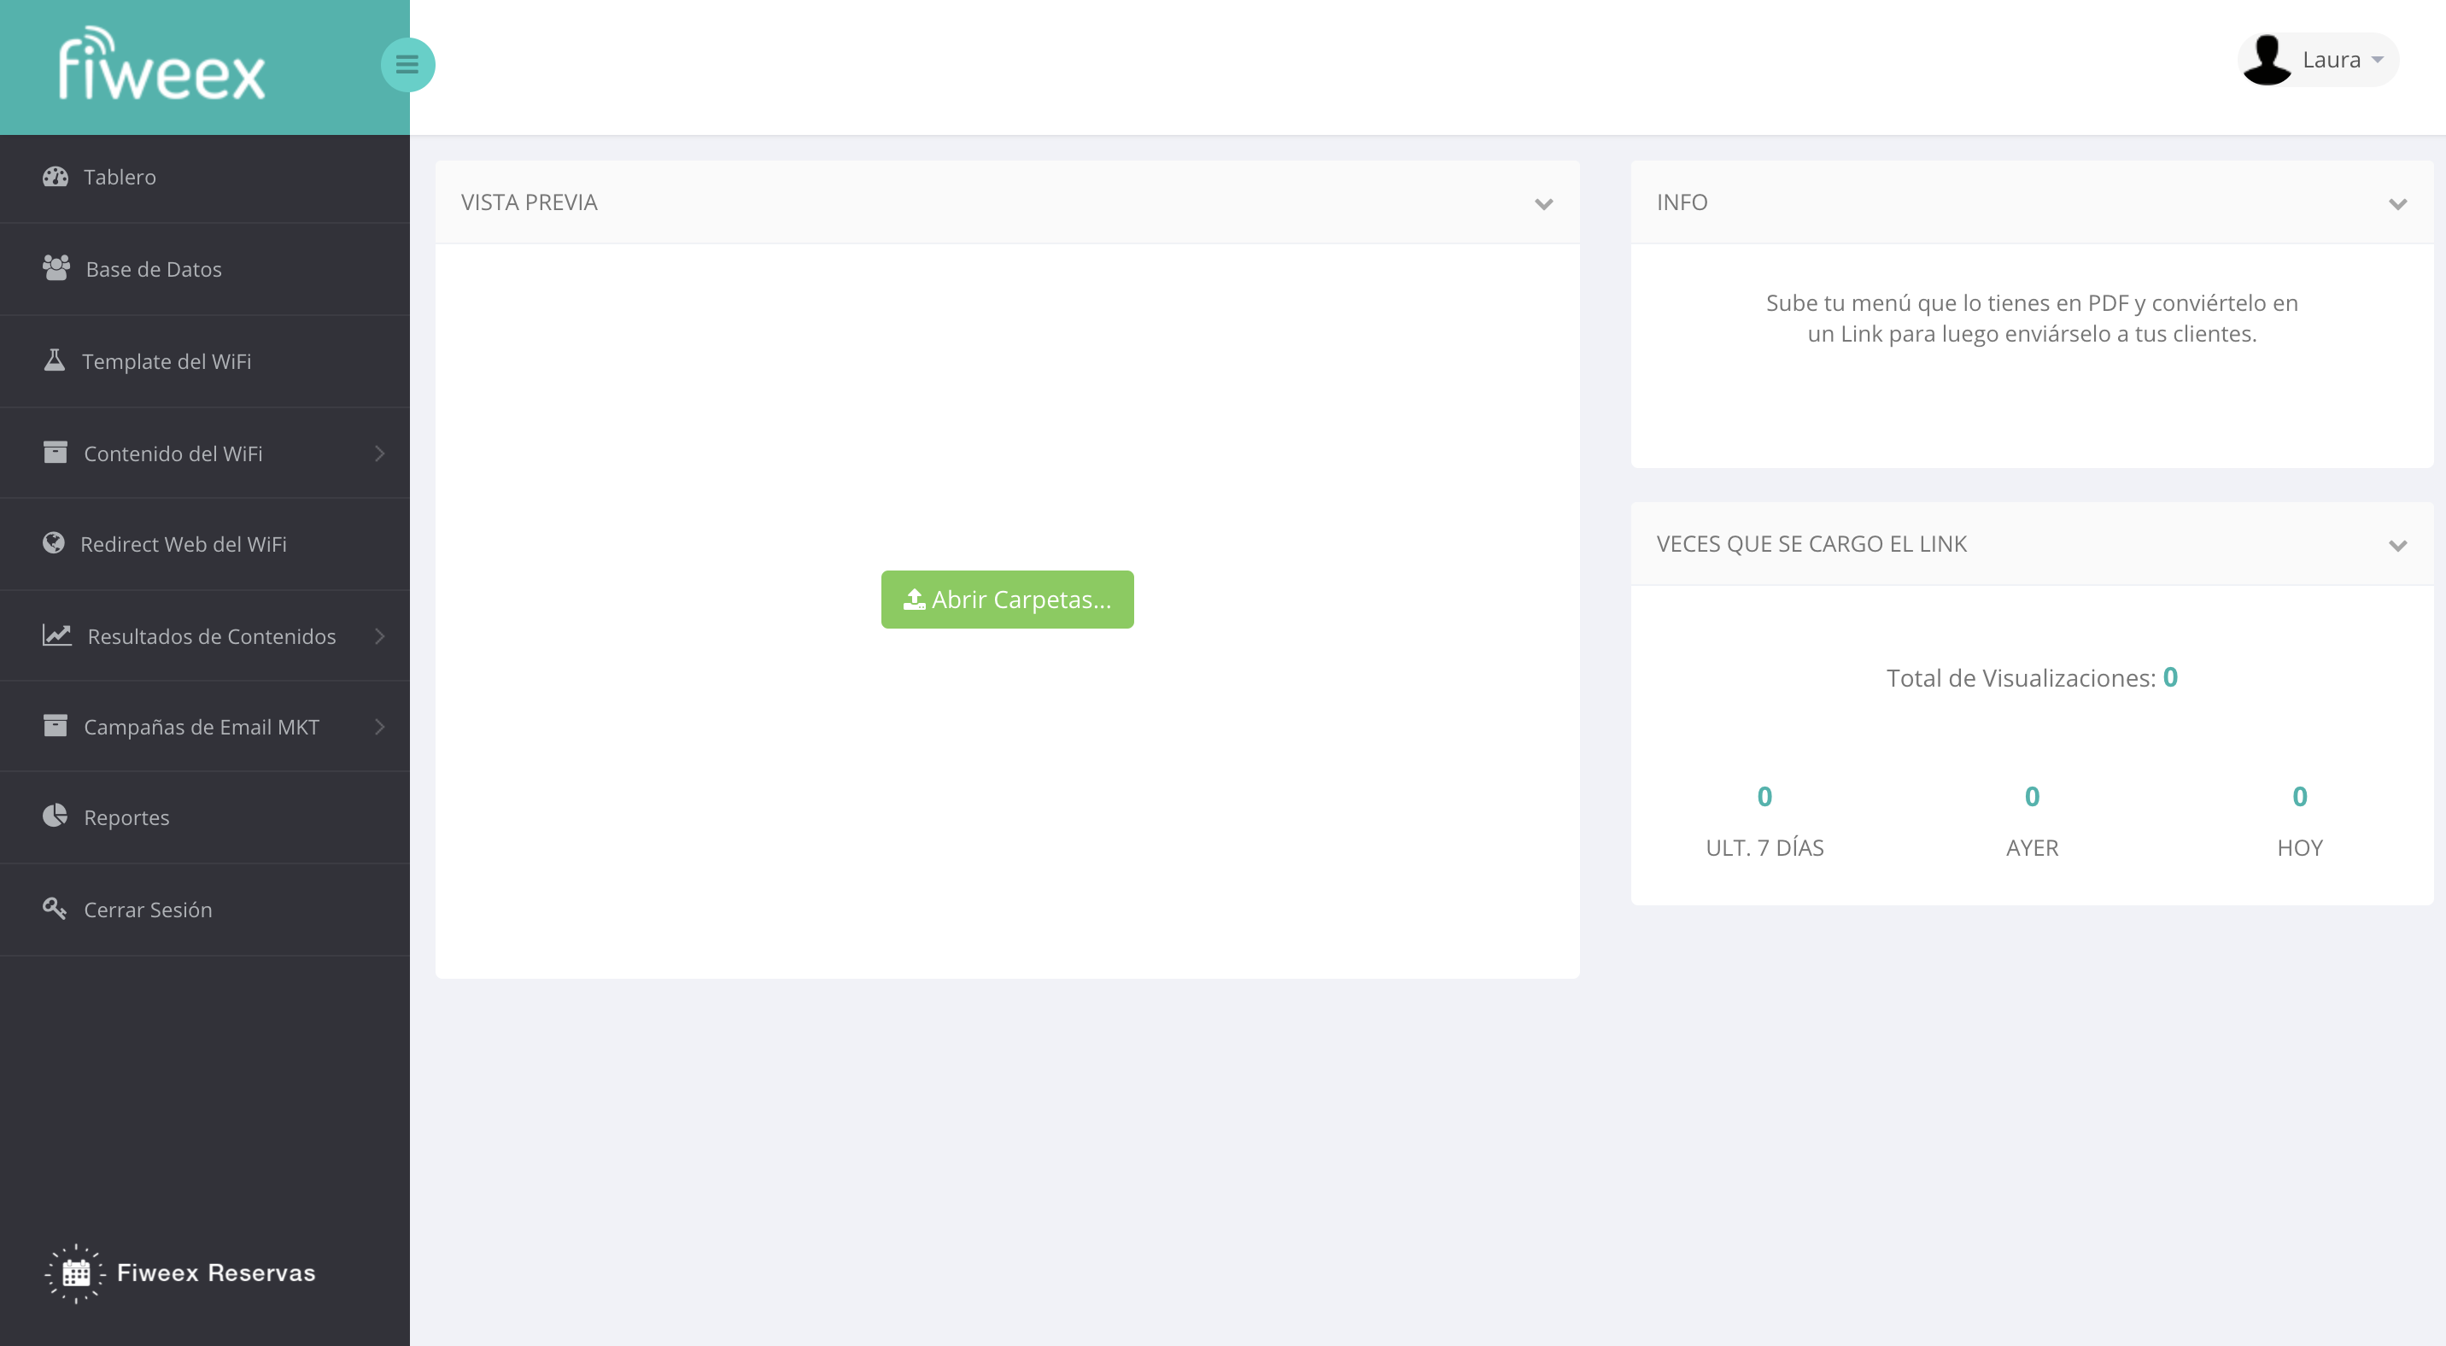Viewport: 2446px width, 1346px height.
Task: Open the Laura user dropdown
Action: 2343,60
